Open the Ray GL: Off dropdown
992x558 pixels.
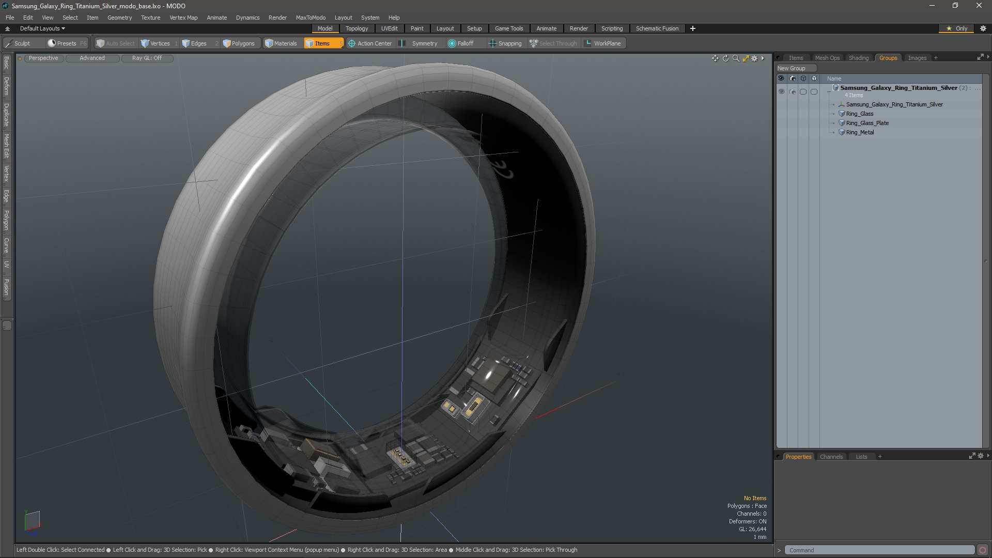[x=147, y=58]
